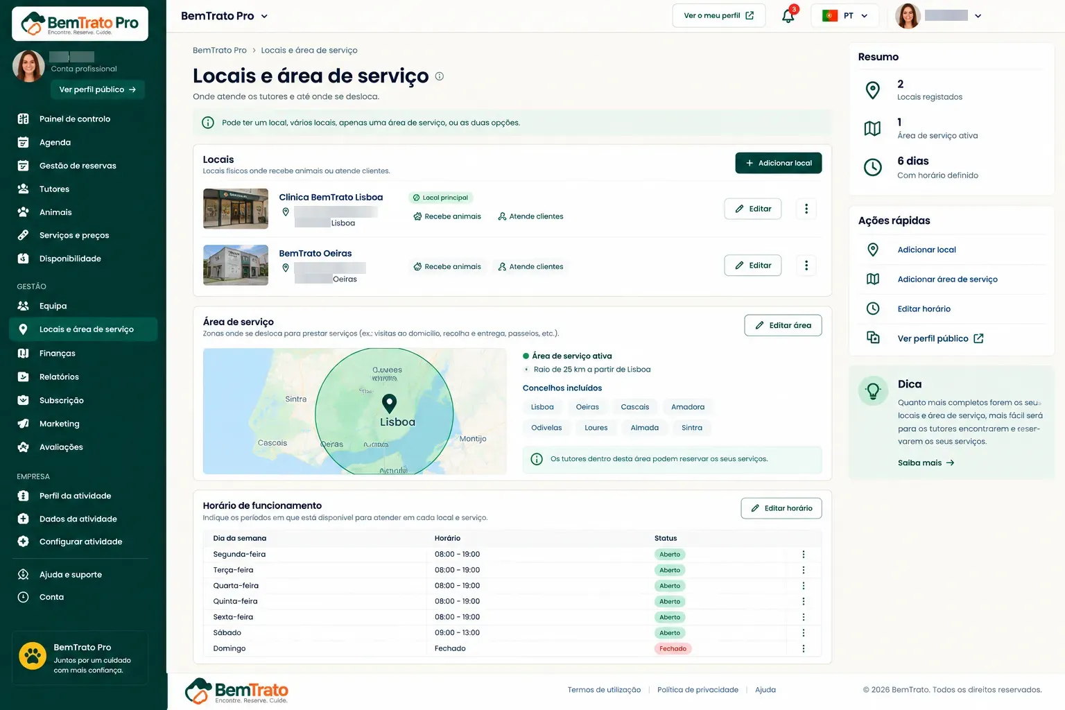Open Configurar atividade in sidebar
This screenshot has width=1065, height=710.
click(80, 542)
